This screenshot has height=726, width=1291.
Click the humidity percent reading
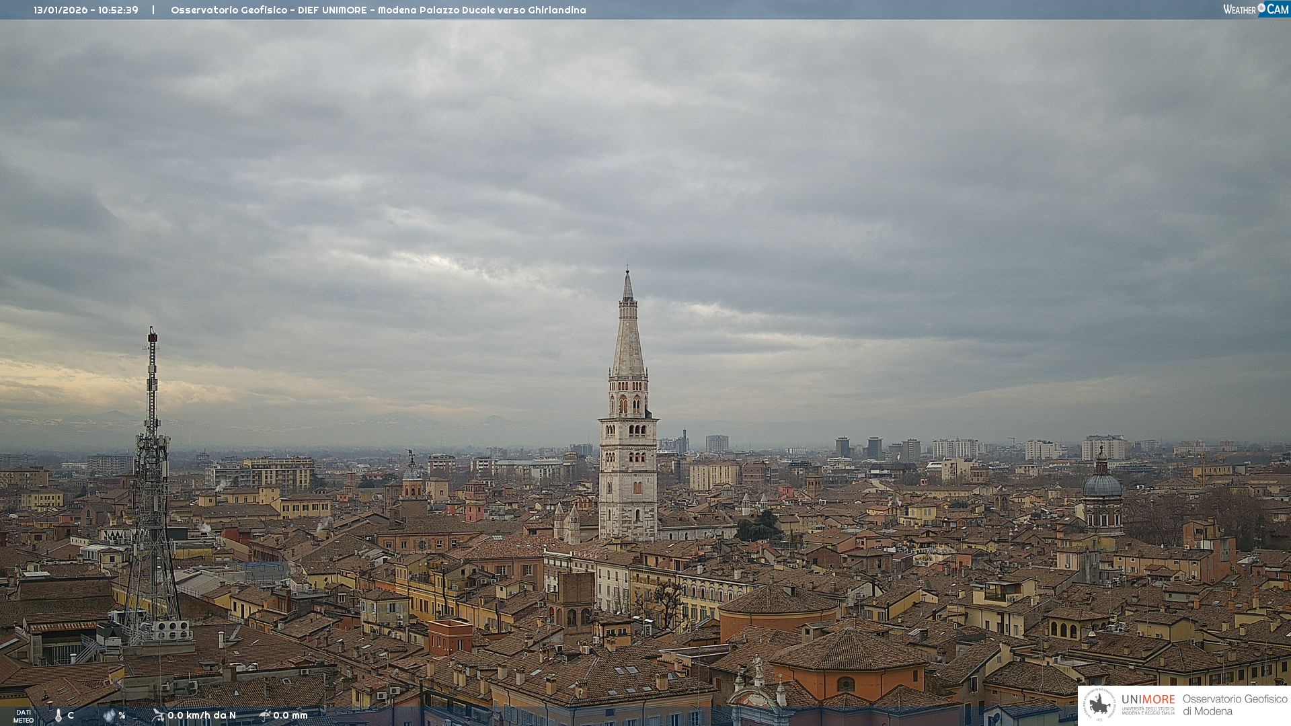(122, 715)
